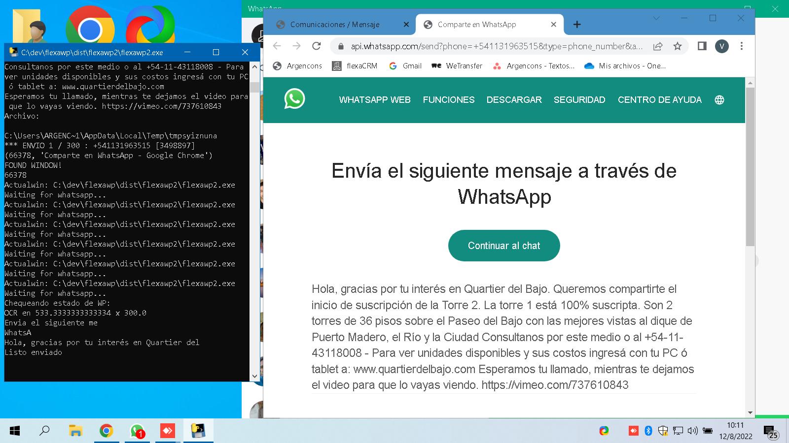Open a new Chrome tab

click(x=577, y=24)
